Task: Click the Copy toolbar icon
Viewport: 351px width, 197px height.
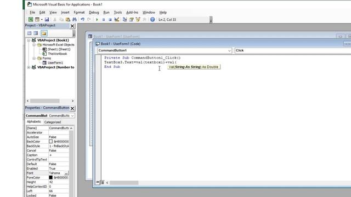Action: 61,20
